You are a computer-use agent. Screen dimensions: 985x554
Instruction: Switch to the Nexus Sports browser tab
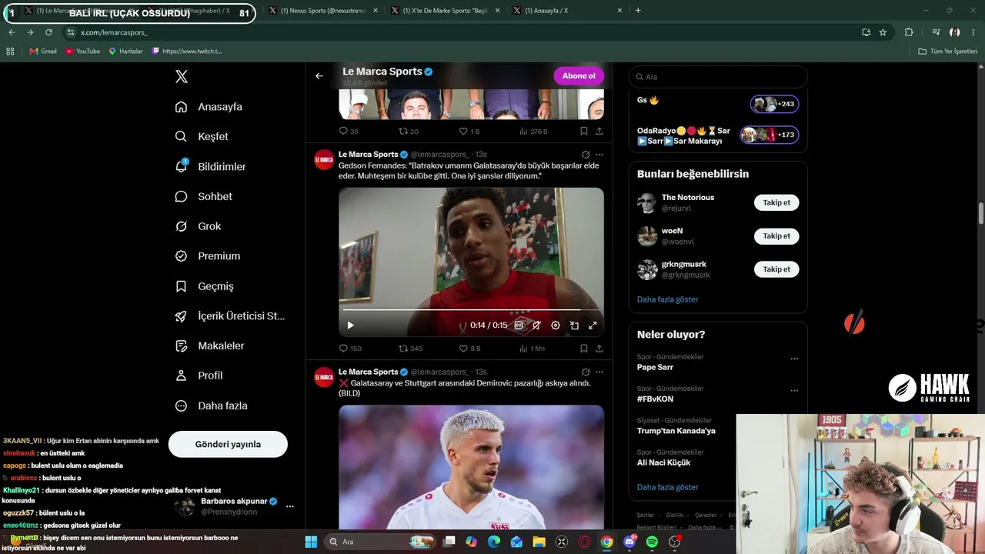(x=322, y=11)
